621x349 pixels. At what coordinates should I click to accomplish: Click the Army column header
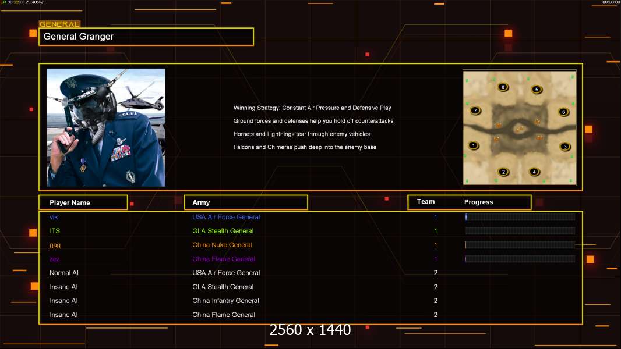coord(246,202)
